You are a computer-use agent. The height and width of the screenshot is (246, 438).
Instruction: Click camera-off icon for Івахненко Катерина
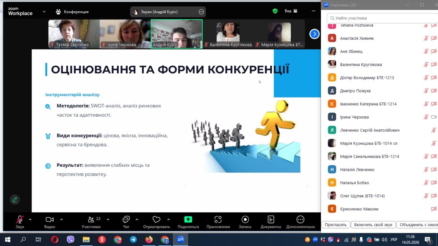click(x=434, y=104)
